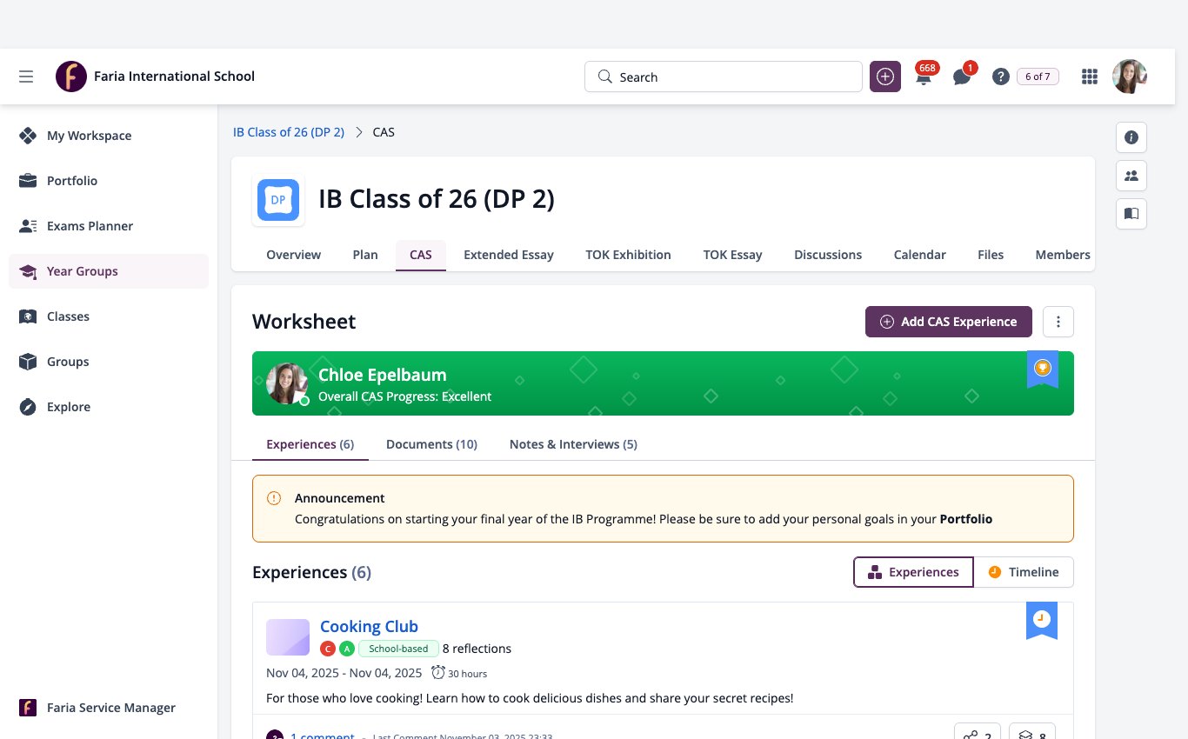This screenshot has width=1188, height=739.
Task: Go to My Workspace
Action: 109,136
